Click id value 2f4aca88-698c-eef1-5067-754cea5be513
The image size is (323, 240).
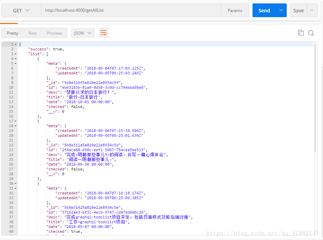coord(103,150)
